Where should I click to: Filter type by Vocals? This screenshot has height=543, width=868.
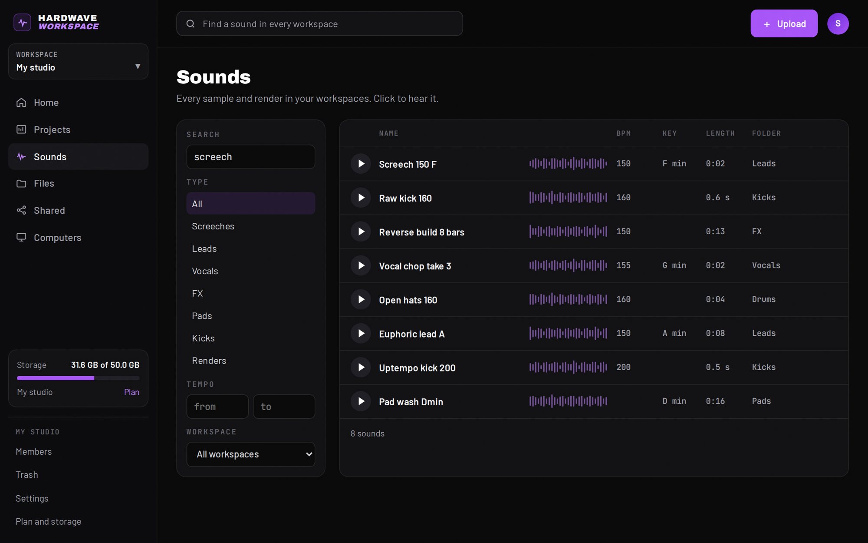(x=251, y=271)
